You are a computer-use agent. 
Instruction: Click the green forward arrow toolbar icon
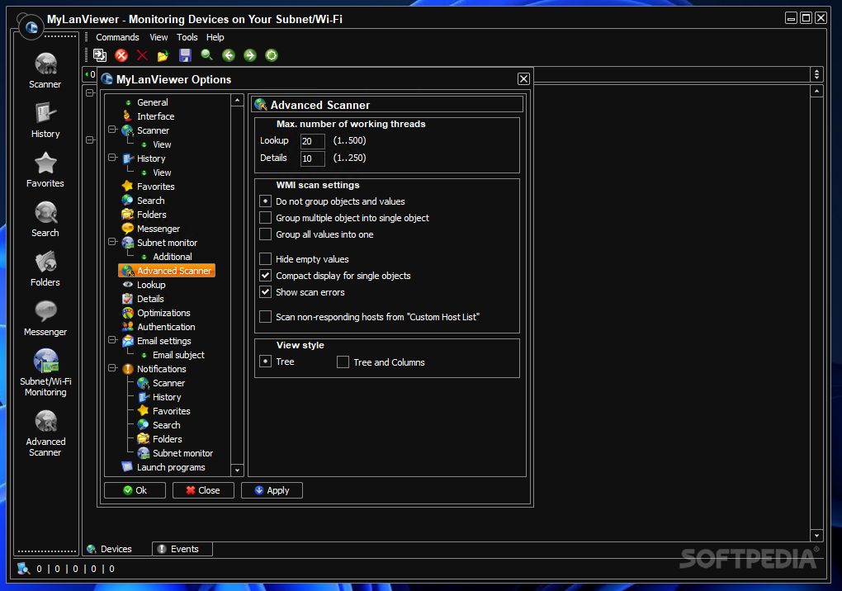[x=250, y=55]
